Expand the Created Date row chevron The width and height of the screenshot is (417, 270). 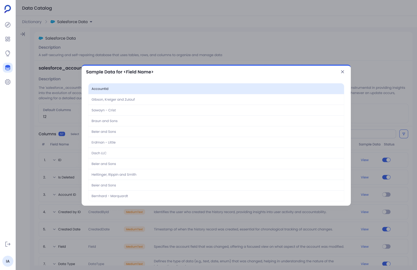(x=54, y=229)
